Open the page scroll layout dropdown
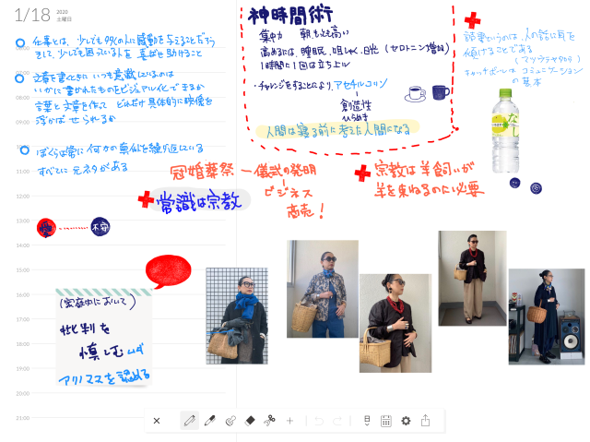This screenshot has height=442, width=590. coord(367,421)
